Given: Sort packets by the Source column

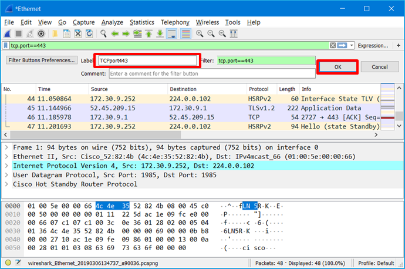Looking at the screenshot, I should coord(128,89).
